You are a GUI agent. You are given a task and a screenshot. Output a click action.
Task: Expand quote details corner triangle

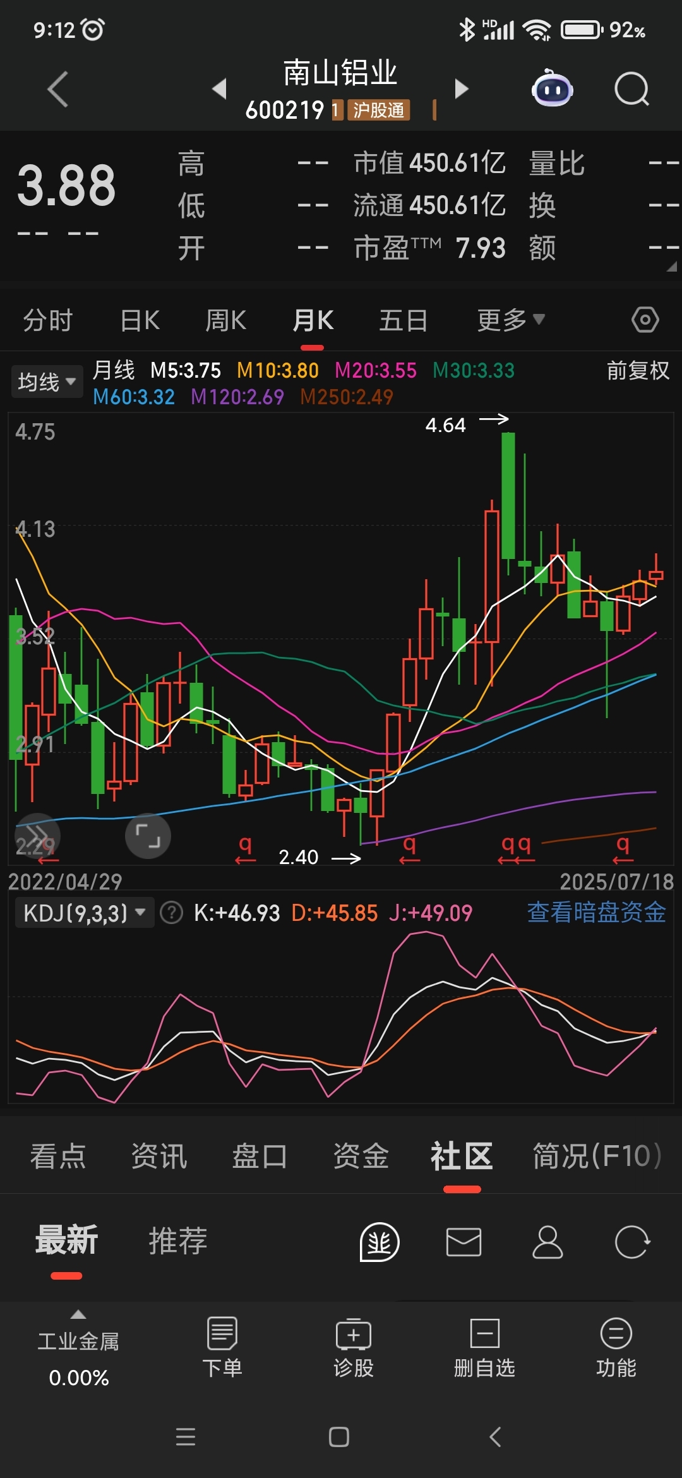(671, 267)
